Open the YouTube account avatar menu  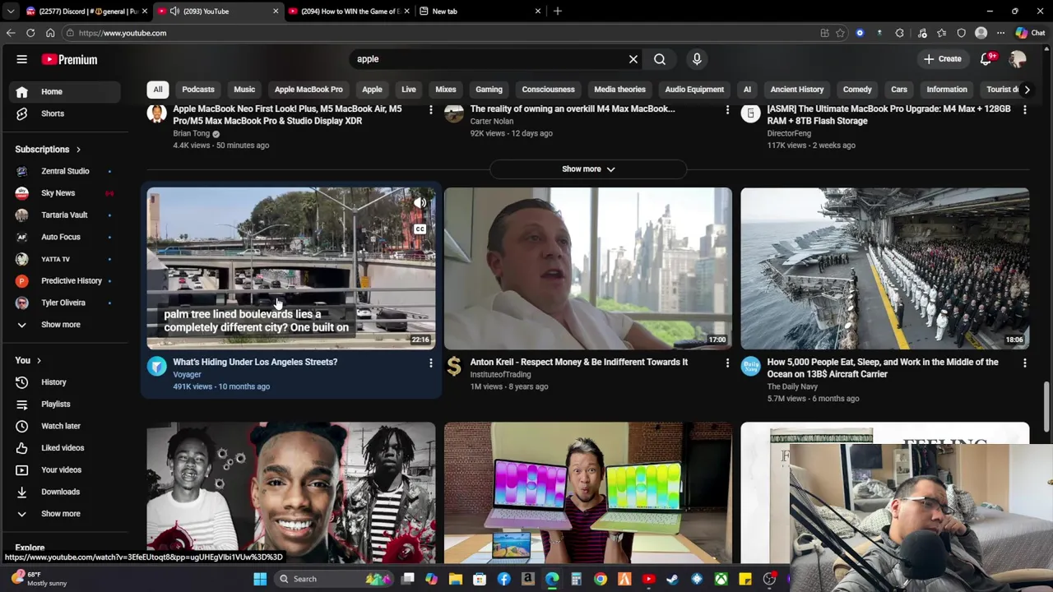[1018, 59]
